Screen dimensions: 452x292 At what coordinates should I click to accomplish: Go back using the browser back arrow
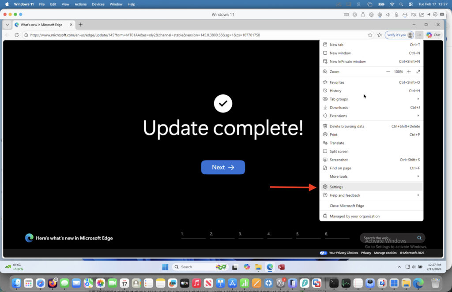point(7,35)
